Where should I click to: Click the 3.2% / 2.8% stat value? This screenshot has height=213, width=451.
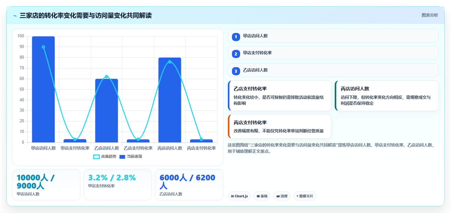click(112, 178)
